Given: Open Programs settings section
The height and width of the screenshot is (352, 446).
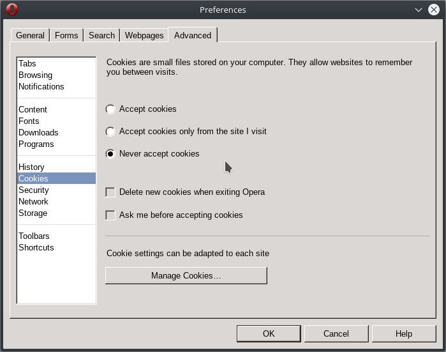Looking at the screenshot, I should coord(56,144).
